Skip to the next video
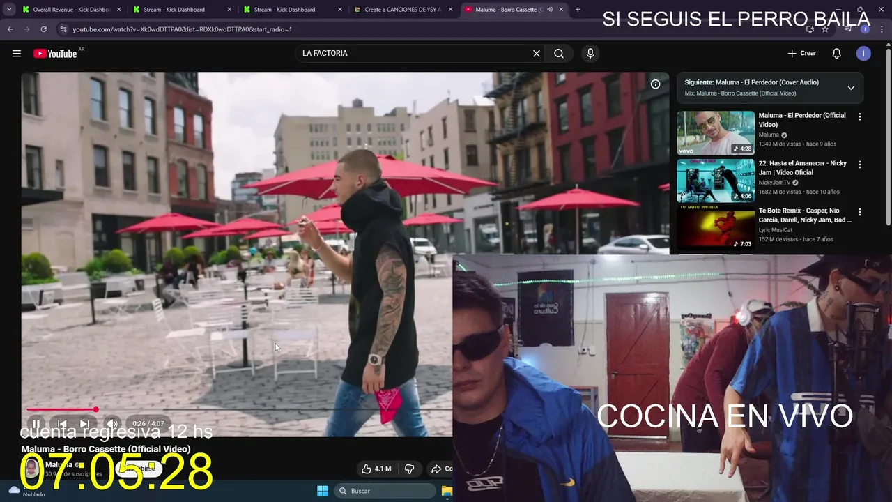The image size is (892, 502). pyautogui.click(x=84, y=423)
